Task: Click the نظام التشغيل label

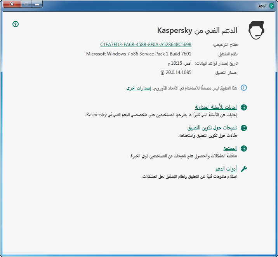Action: [x=228, y=54]
